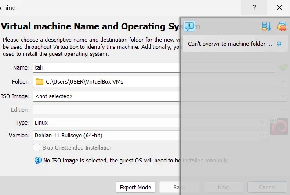
Task: Click the Debian 64-bit OS logo icon
Action: click(x=279, y=126)
